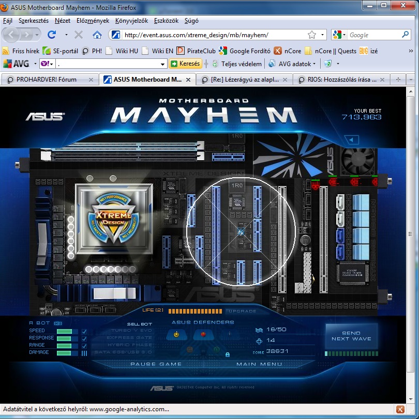
Task: Click the credits icon beside 14
Action: [x=259, y=341]
